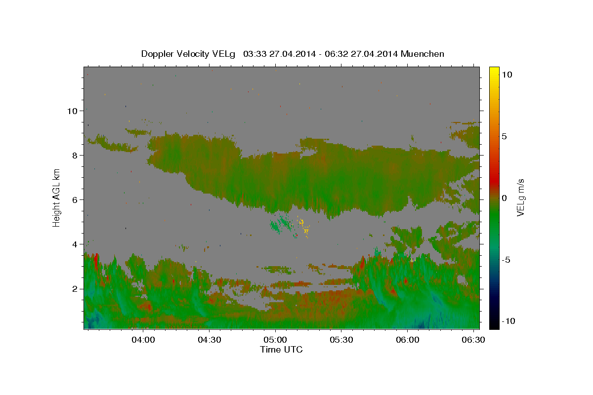593x395 pixels.
Task: Click the yellow top of the colorbar
Action: coord(494,73)
